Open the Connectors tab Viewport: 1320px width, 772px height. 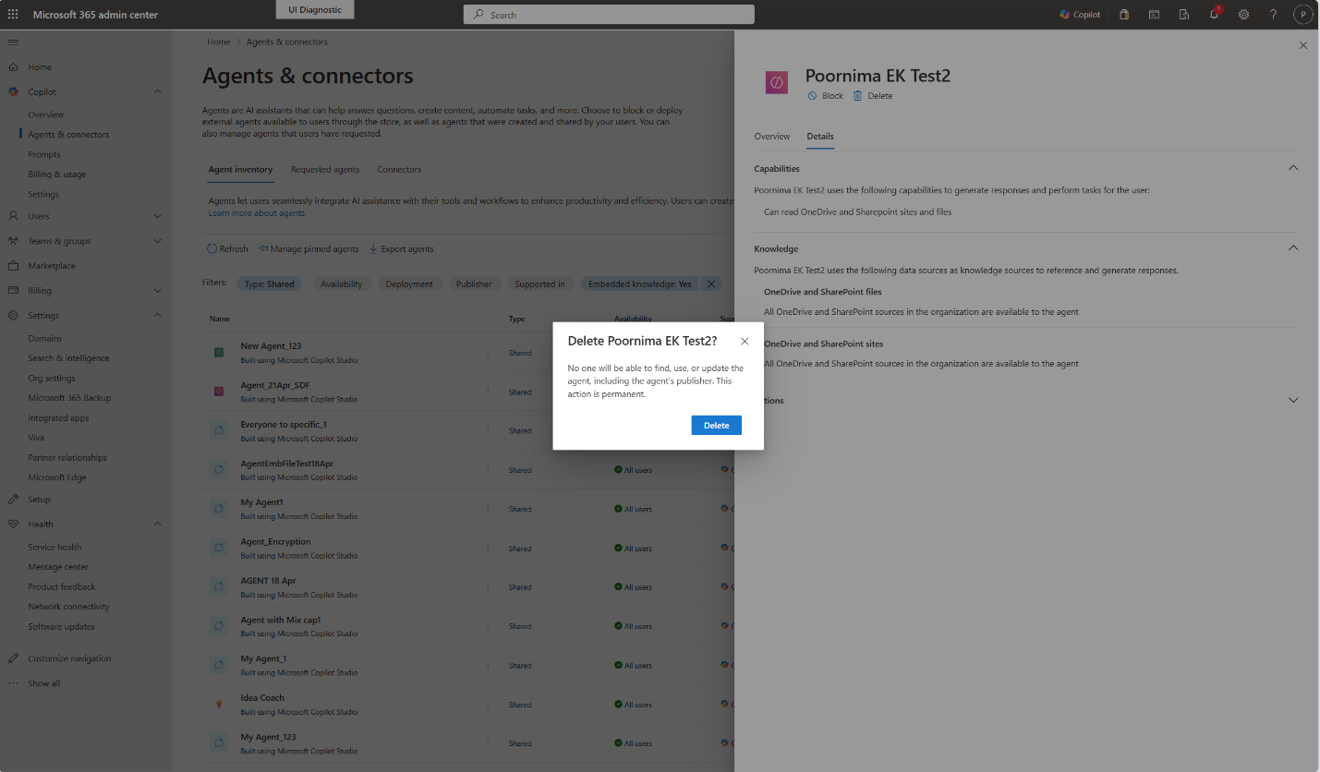point(399,170)
